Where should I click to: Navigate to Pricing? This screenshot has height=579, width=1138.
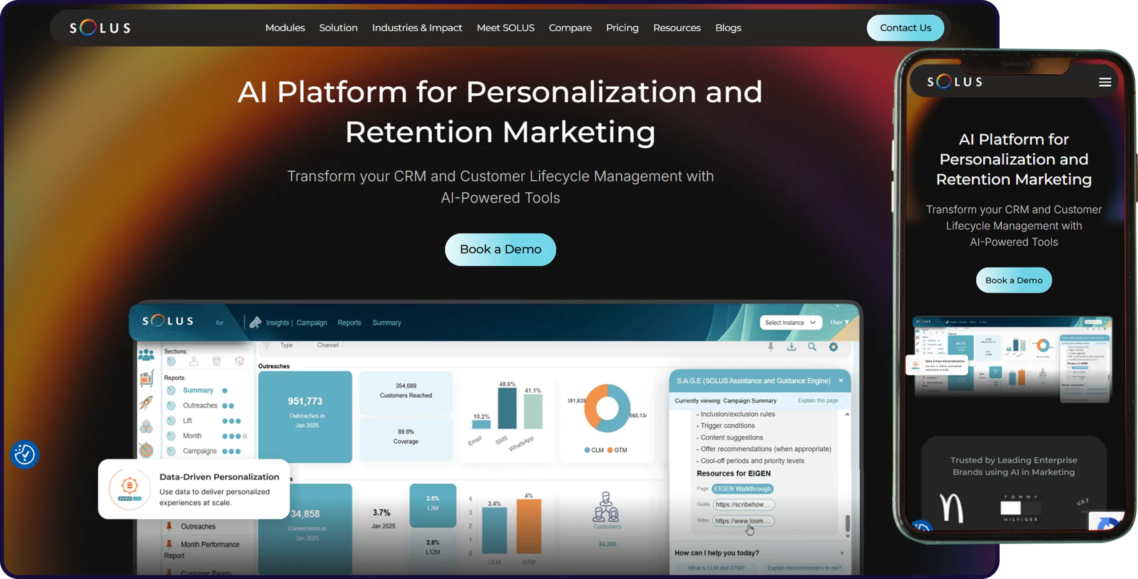pyautogui.click(x=622, y=28)
